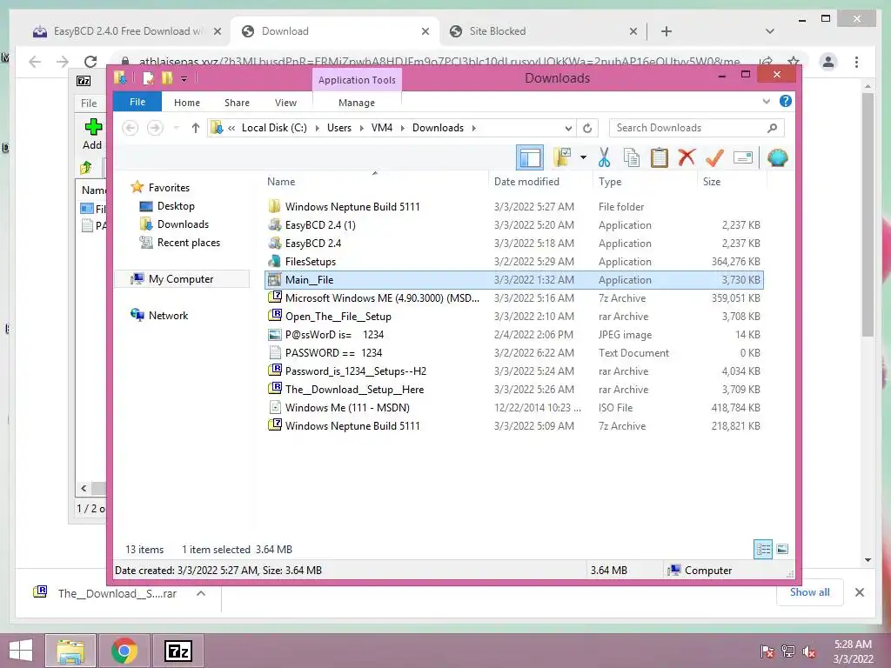Viewport: 891px width, 668px height.
Task: Click New folder icon in quick access toolbar
Action: click(167, 77)
